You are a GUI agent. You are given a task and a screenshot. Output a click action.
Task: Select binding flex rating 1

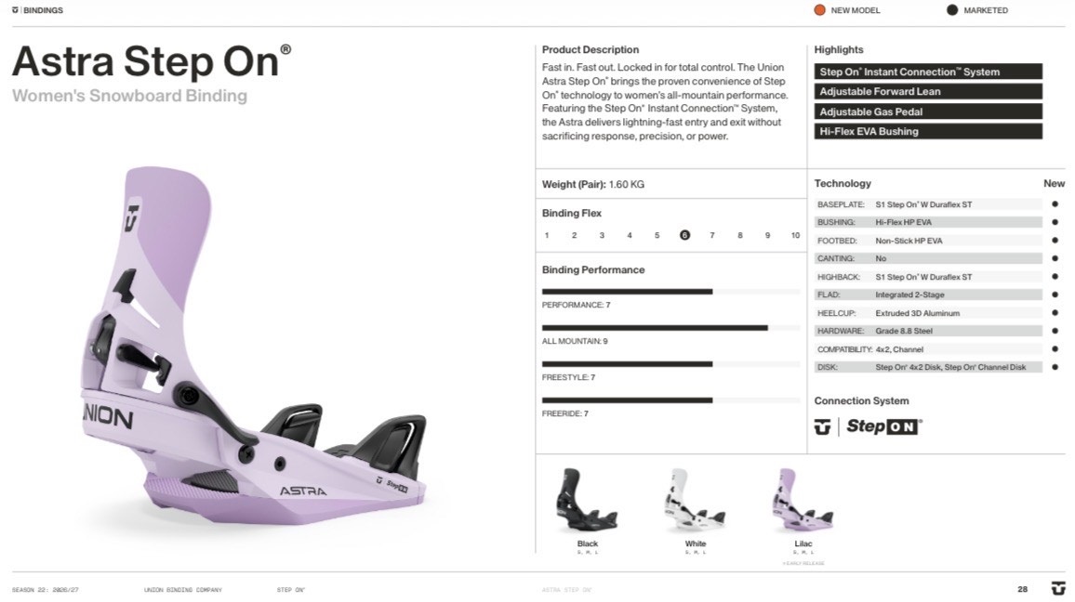point(547,235)
